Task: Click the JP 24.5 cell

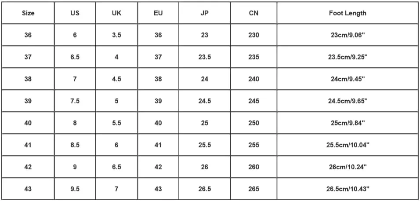Action: pos(204,101)
